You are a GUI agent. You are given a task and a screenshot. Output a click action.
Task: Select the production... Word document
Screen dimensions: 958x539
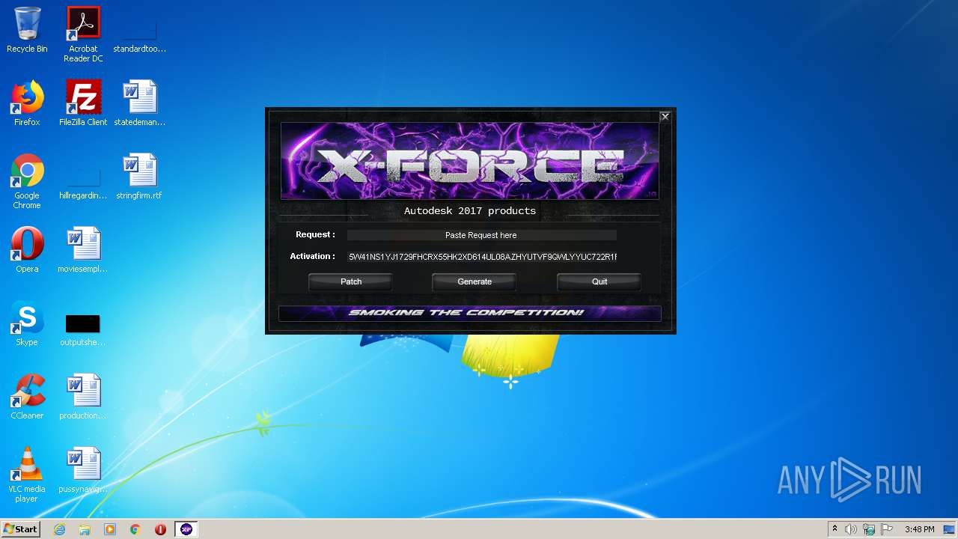[83, 397]
